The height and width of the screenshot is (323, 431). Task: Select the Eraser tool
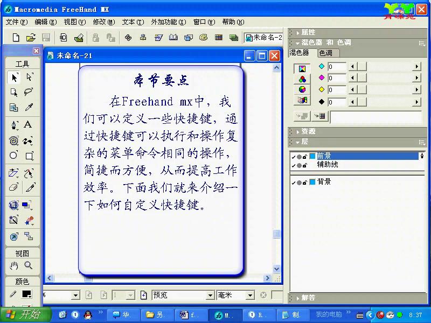13,187
